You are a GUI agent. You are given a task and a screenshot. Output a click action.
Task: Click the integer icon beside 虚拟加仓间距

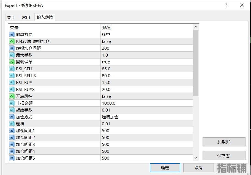click(12, 48)
